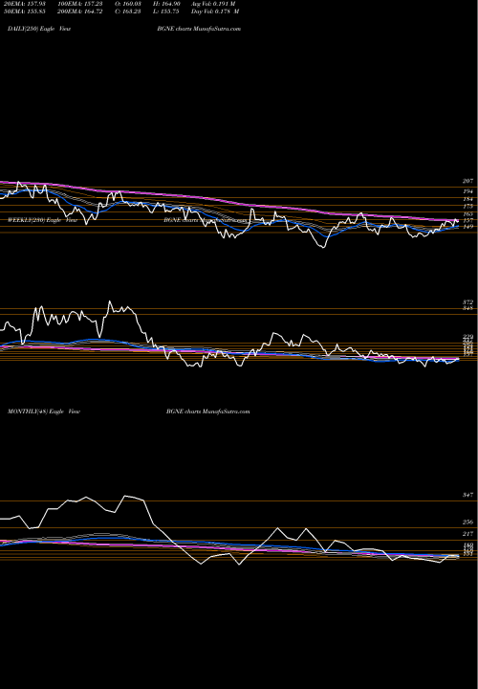Click BGNE charts MunafaSutra.com in the monthly chart
Image resolution: width=478 pixels, height=689 pixels.
208,411
